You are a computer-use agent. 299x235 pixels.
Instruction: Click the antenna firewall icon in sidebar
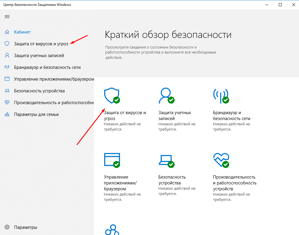tap(7, 67)
